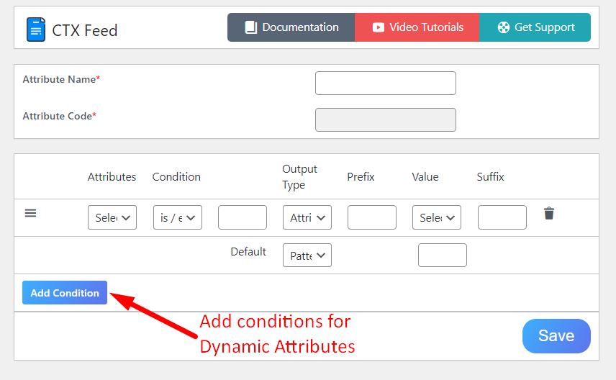Click the book icon beside Documentation

(x=250, y=27)
